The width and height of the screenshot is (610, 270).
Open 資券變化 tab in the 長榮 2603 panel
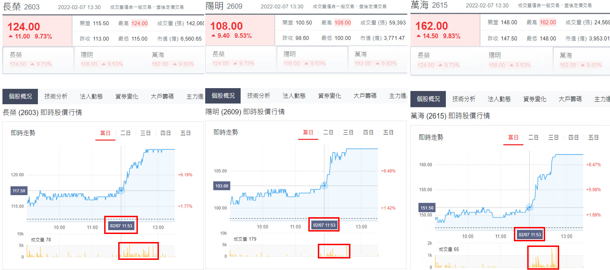[127, 96]
